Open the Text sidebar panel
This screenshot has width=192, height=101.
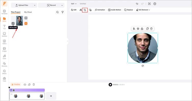(4, 27)
